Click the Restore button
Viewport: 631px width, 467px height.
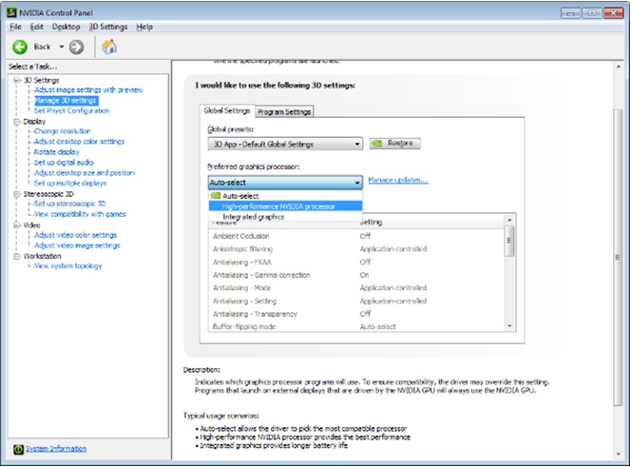click(394, 143)
